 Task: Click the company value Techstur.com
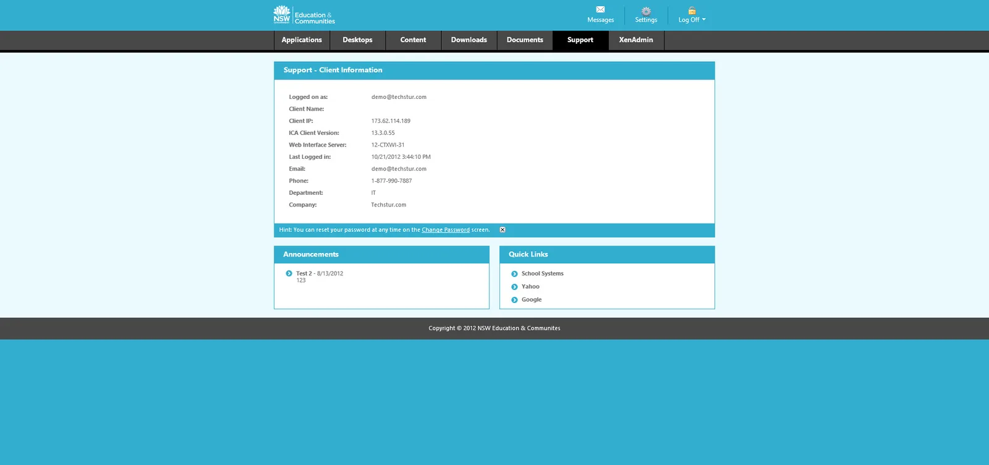pyautogui.click(x=388, y=205)
